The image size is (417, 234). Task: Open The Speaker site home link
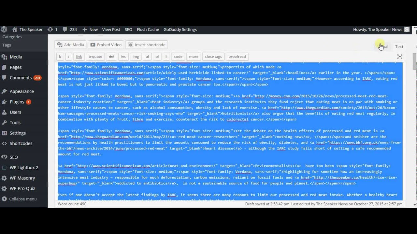27,29
